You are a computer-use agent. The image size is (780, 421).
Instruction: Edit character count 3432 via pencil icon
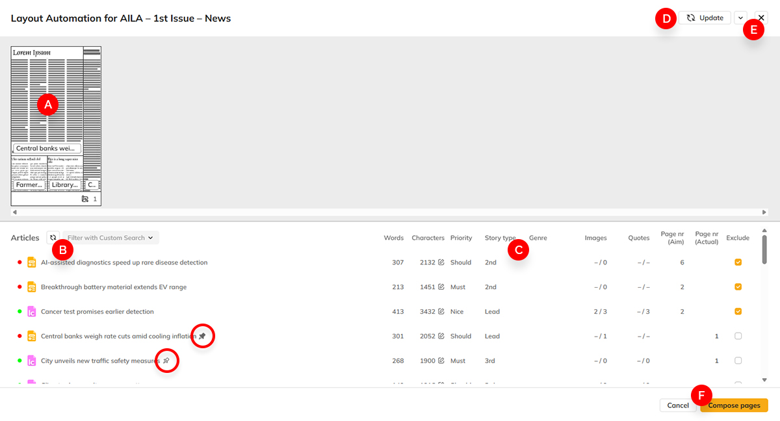click(441, 312)
